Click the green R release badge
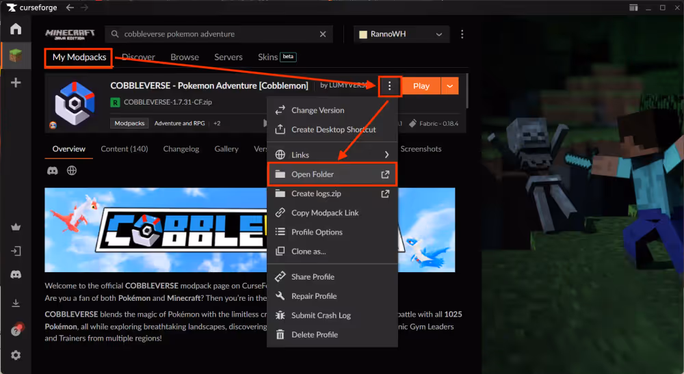Screen dimensions: 684x374 [x=115, y=102]
